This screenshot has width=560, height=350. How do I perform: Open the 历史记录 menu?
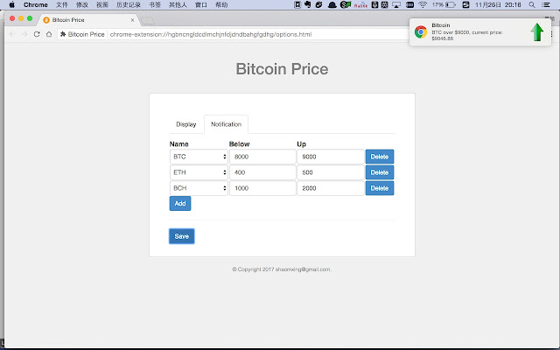point(129,4)
